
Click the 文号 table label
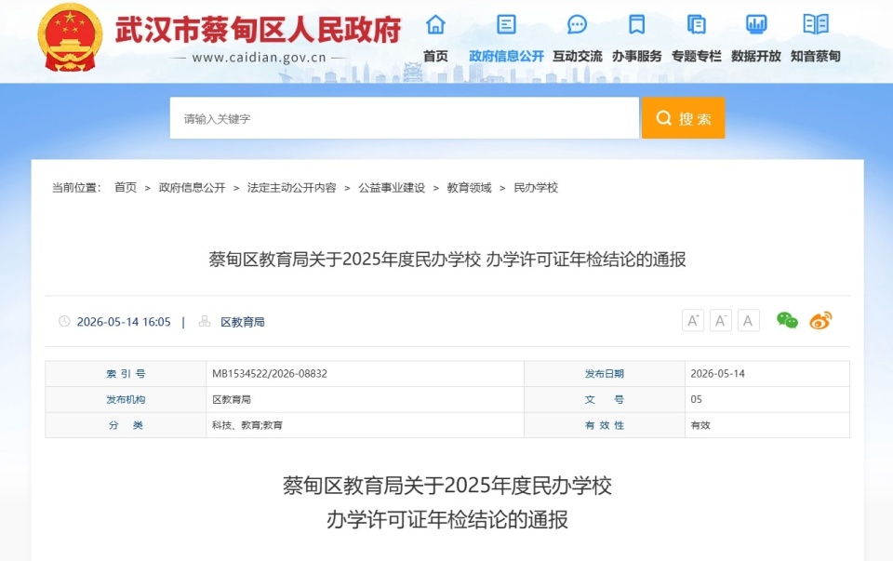click(605, 399)
